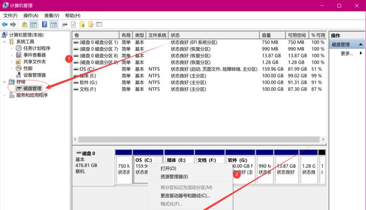Collapse the 磁盘管理 actions section arrow
366x210 pixels.
361,45
